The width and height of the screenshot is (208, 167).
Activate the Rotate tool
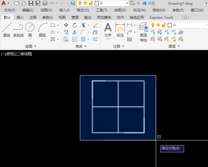75,25
